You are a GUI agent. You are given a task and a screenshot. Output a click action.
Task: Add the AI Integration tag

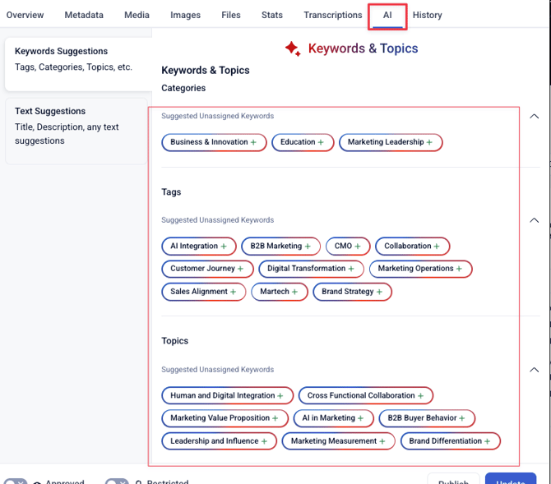(x=223, y=247)
